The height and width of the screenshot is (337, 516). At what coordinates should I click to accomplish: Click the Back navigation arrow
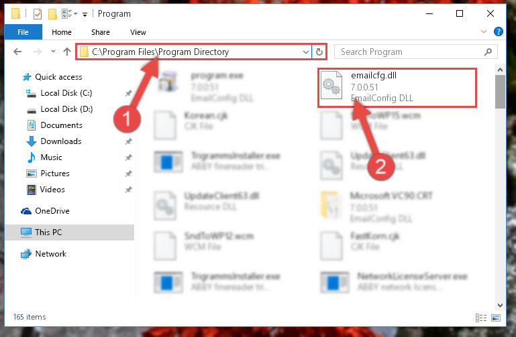pos(17,52)
